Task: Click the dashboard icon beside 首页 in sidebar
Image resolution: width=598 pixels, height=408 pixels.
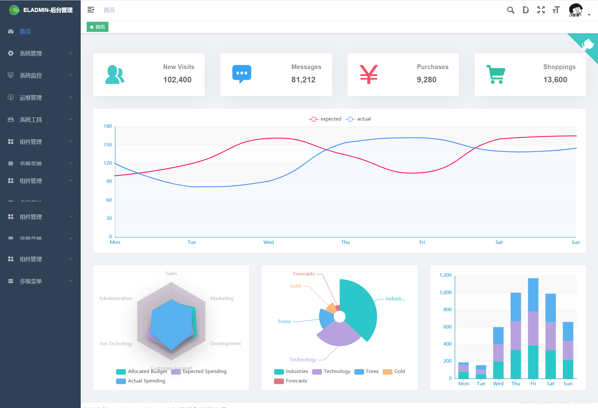Action: (11, 31)
